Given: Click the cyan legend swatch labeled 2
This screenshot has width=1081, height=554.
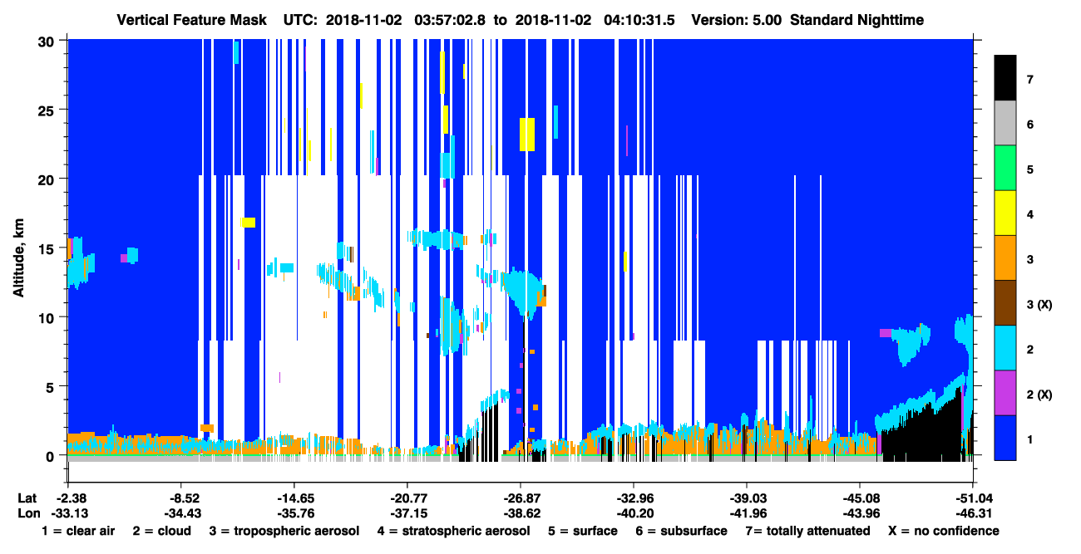Looking at the screenshot, I should pyautogui.click(x=1005, y=348).
